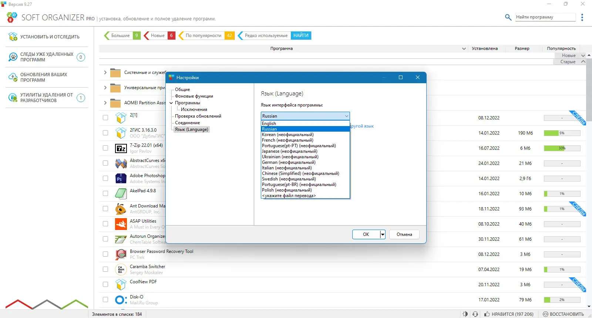
Task: Apply the По популярности filter
Action: (x=206, y=35)
